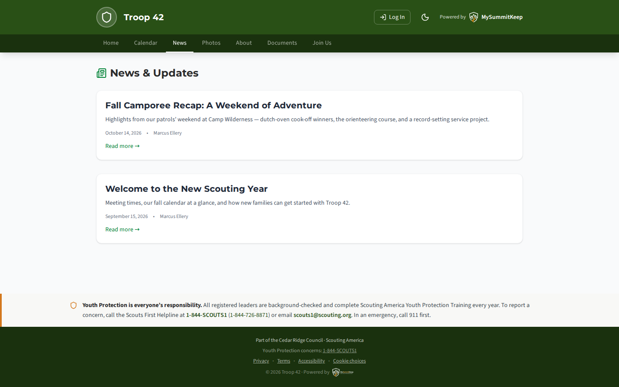Open the MySummitKeep logo link in header

(496, 17)
